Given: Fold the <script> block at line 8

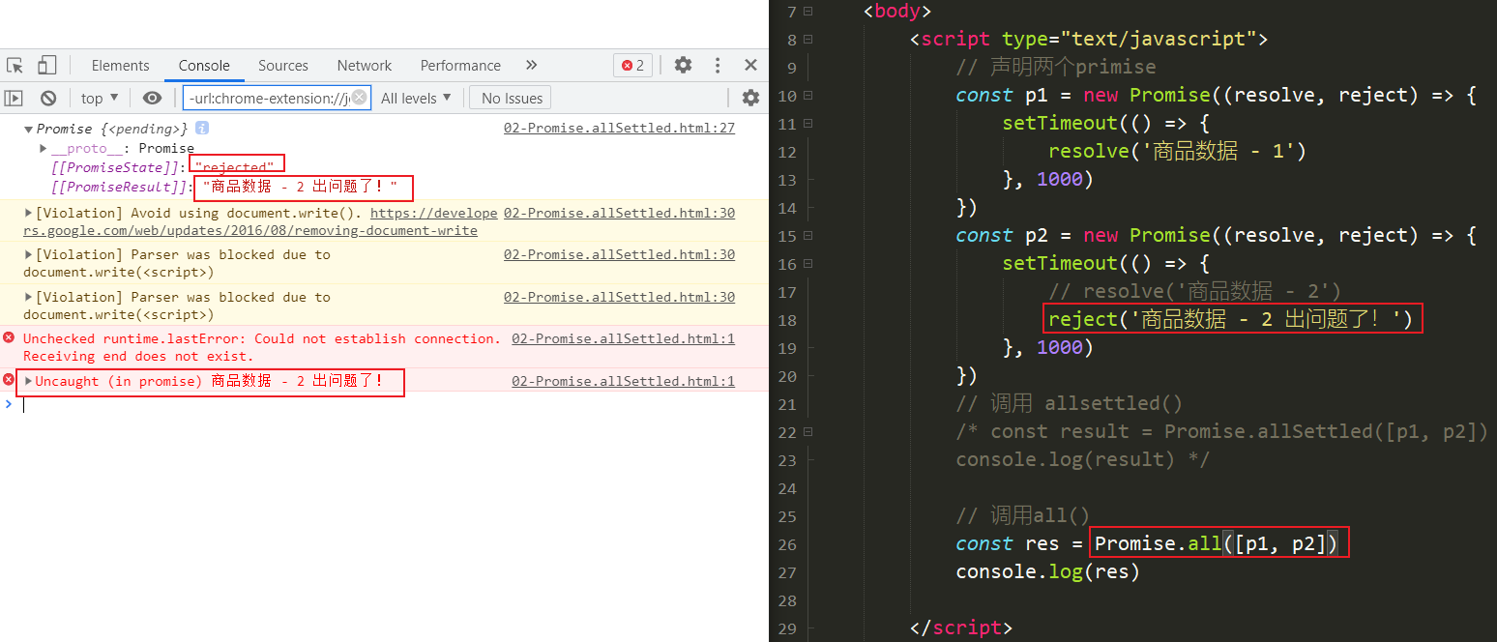Looking at the screenshot, I should tap(807, 40).
